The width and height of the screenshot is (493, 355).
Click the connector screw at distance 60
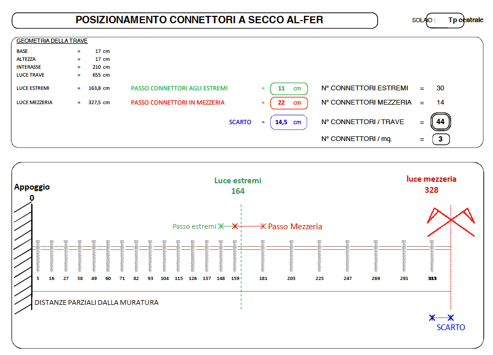[x=108, y=256]
